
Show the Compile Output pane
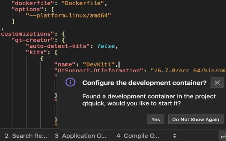click(138, 136)
